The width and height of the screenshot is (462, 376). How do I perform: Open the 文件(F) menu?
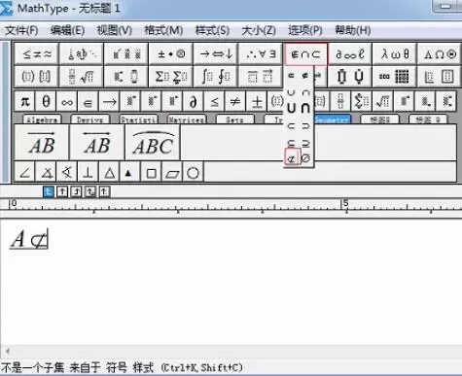tap(21, 30)
